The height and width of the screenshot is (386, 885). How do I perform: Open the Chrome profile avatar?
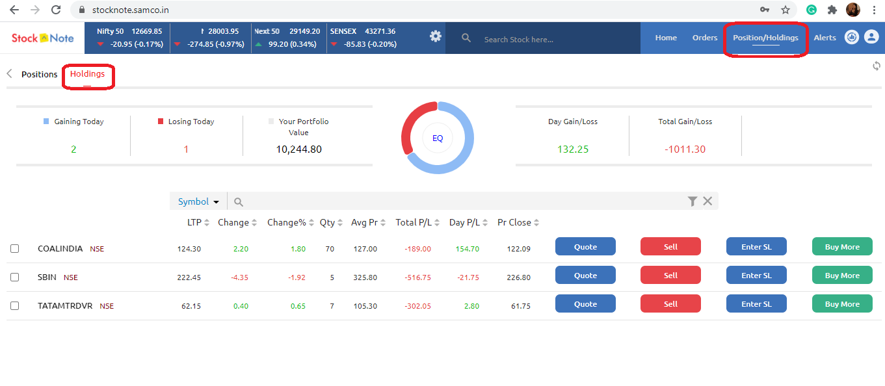(853, 10)
